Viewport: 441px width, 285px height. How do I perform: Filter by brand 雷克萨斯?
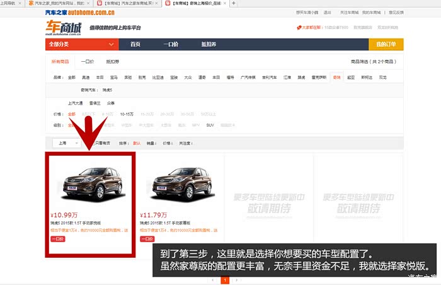(319, 78)
